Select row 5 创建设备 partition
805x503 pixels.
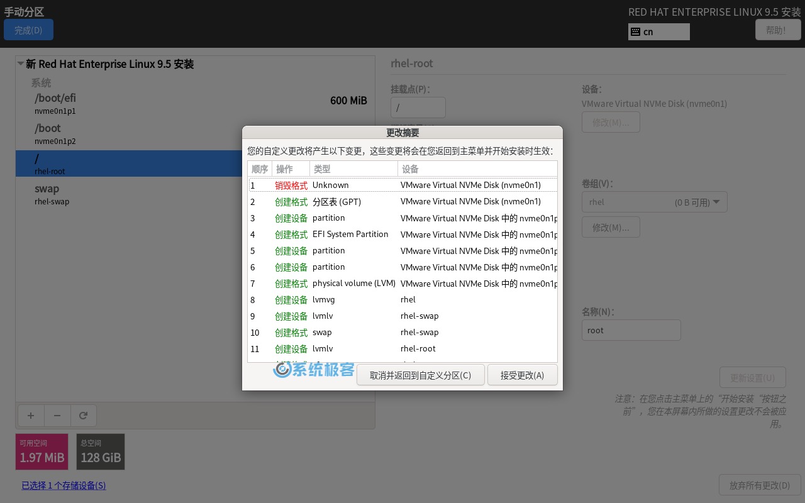402,250
